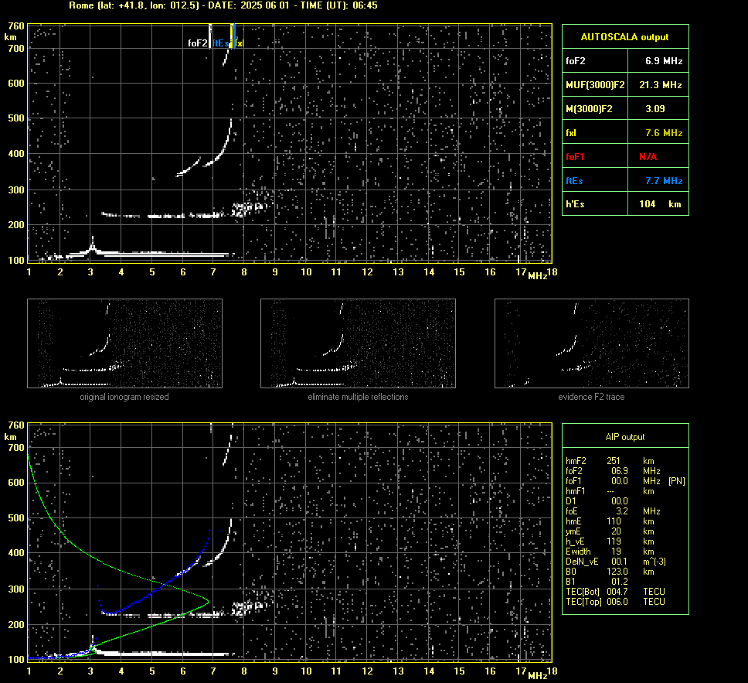Viewport: 748px width, 683px height.
Task: Click the foF2 row label in AUTOSCALA table
Action: pyautogui.click(x=576, y=61)
